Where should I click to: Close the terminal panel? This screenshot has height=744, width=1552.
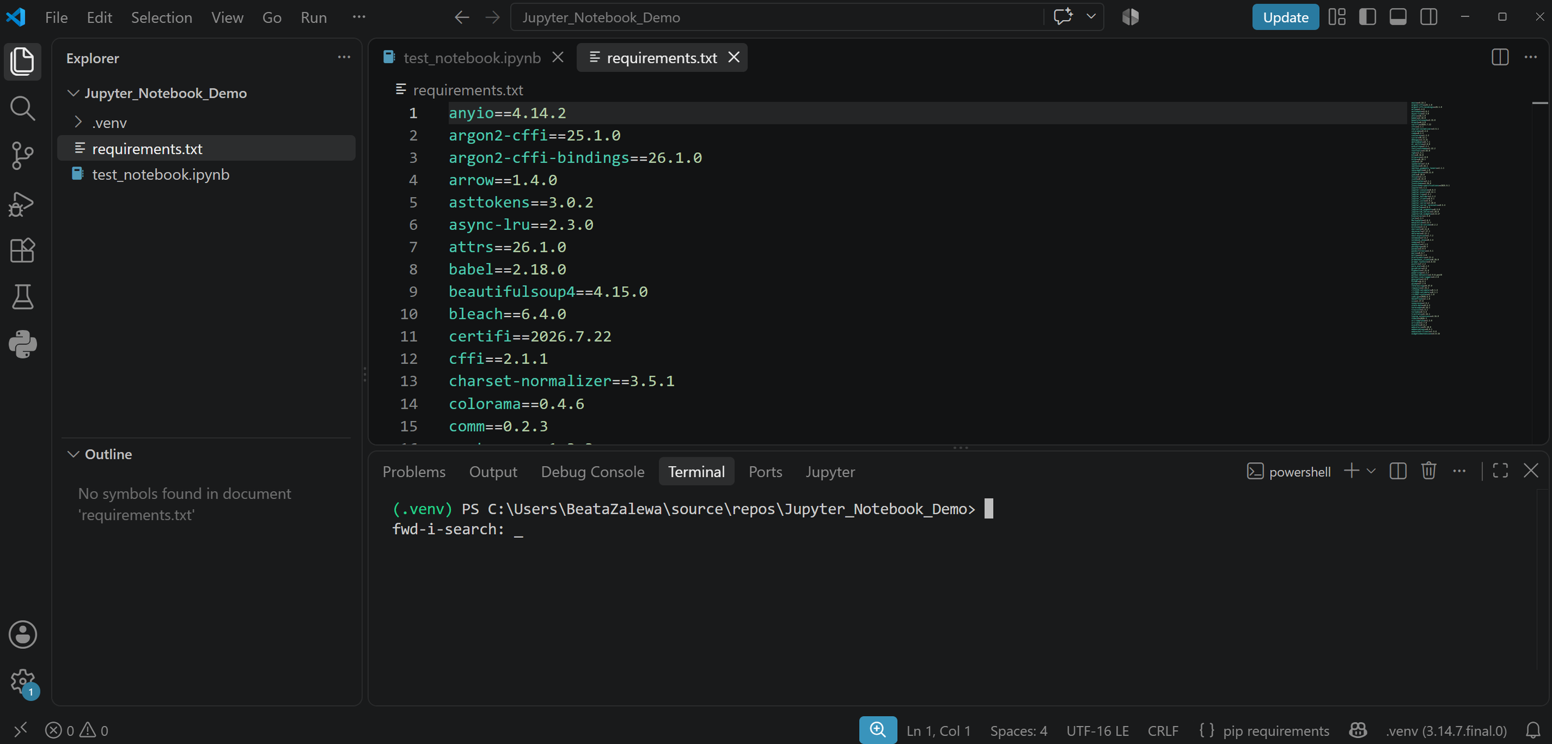[1531, 471]
